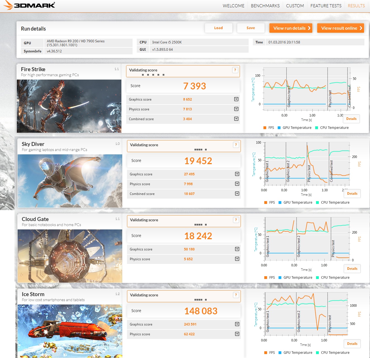The image size is (370, 358).
Task: Expand Fire Strike Graphics score details
Action: point(236,99)
